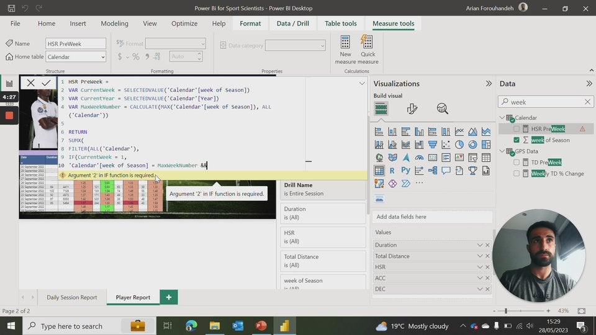
Task: Open Home ribbon tab
Action: (x=47, y=24)
